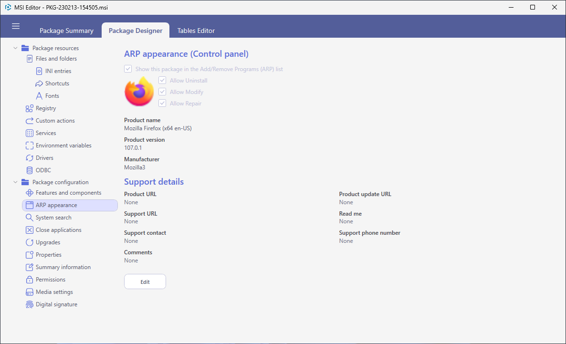Click the Permissions lock icon

pos(29,280)
